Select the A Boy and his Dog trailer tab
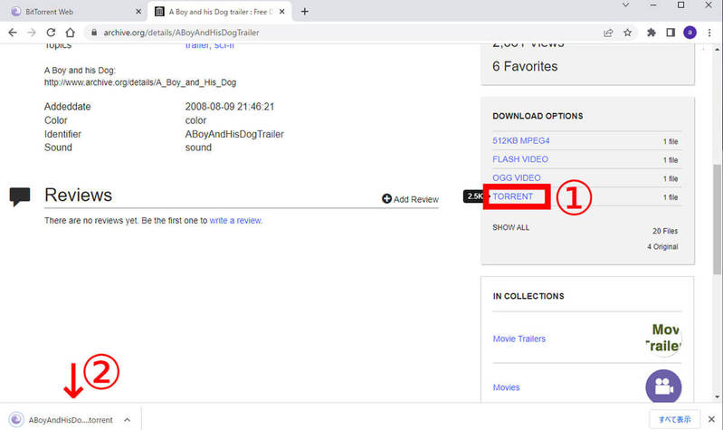Viewport: 723px width, 430px height. [221, 12]
